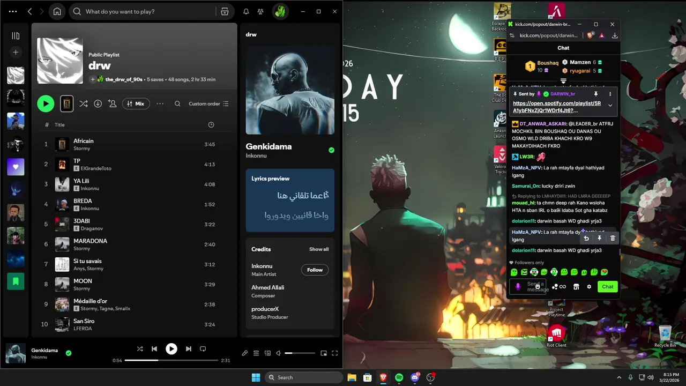Open Spotify profile avatar
686x386 pixels.
[279, 11]
